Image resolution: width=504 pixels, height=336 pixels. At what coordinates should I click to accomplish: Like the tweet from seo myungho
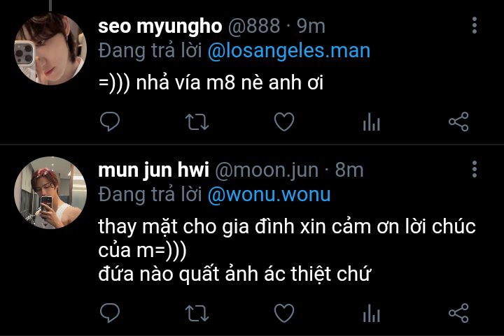pyautogui.click(x=284, y=122)
